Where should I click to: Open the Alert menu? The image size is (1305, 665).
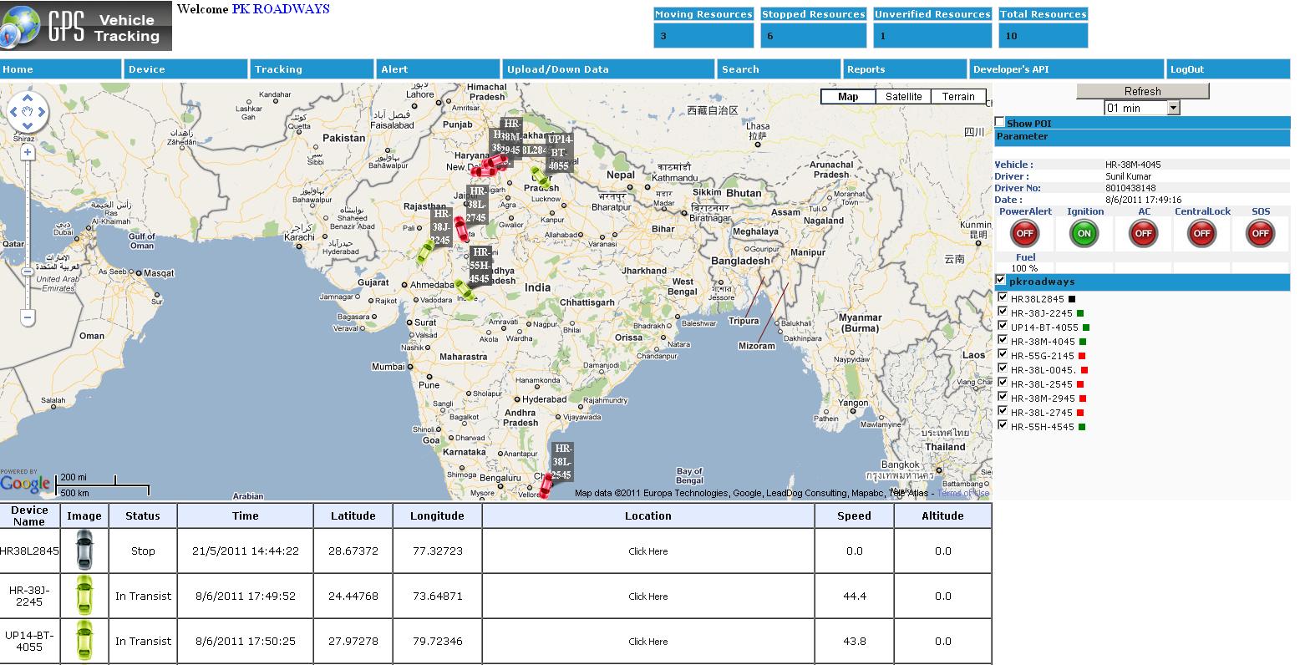coord(438,69)
